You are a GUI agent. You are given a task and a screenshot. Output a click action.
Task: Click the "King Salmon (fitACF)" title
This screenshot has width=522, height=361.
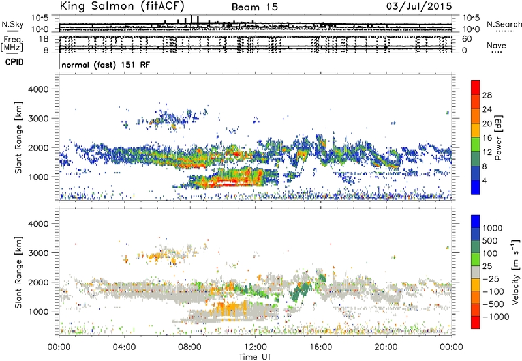[122, 6]
